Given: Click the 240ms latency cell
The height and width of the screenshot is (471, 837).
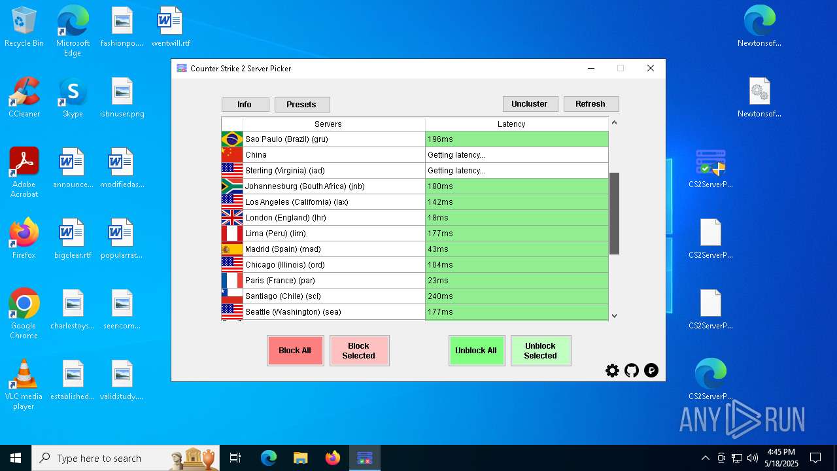Looking at the screenshot, I should point(517,296).
